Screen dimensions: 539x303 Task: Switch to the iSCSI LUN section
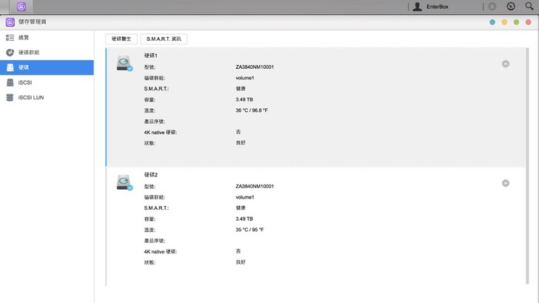pyautogui.click(x=31, y=97)
